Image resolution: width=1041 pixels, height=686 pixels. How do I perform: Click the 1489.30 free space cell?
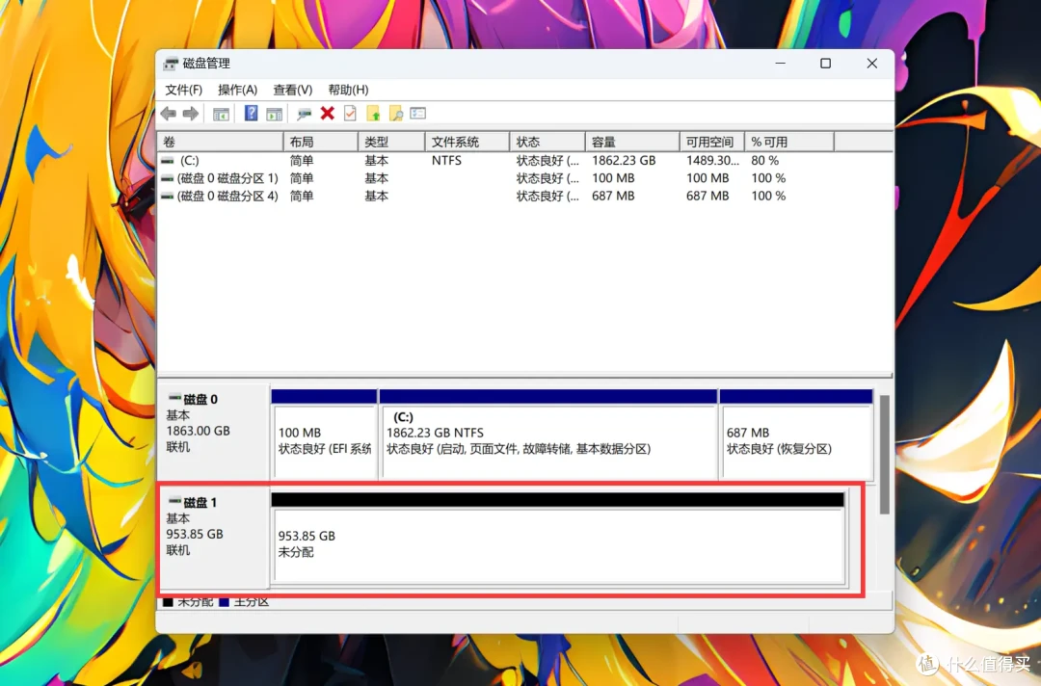coord(712,161)
